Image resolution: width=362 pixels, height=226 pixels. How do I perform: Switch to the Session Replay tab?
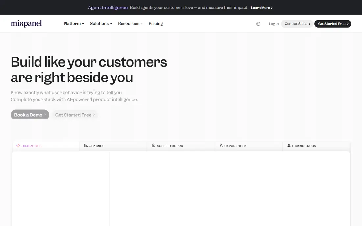[x=181, y=146]
